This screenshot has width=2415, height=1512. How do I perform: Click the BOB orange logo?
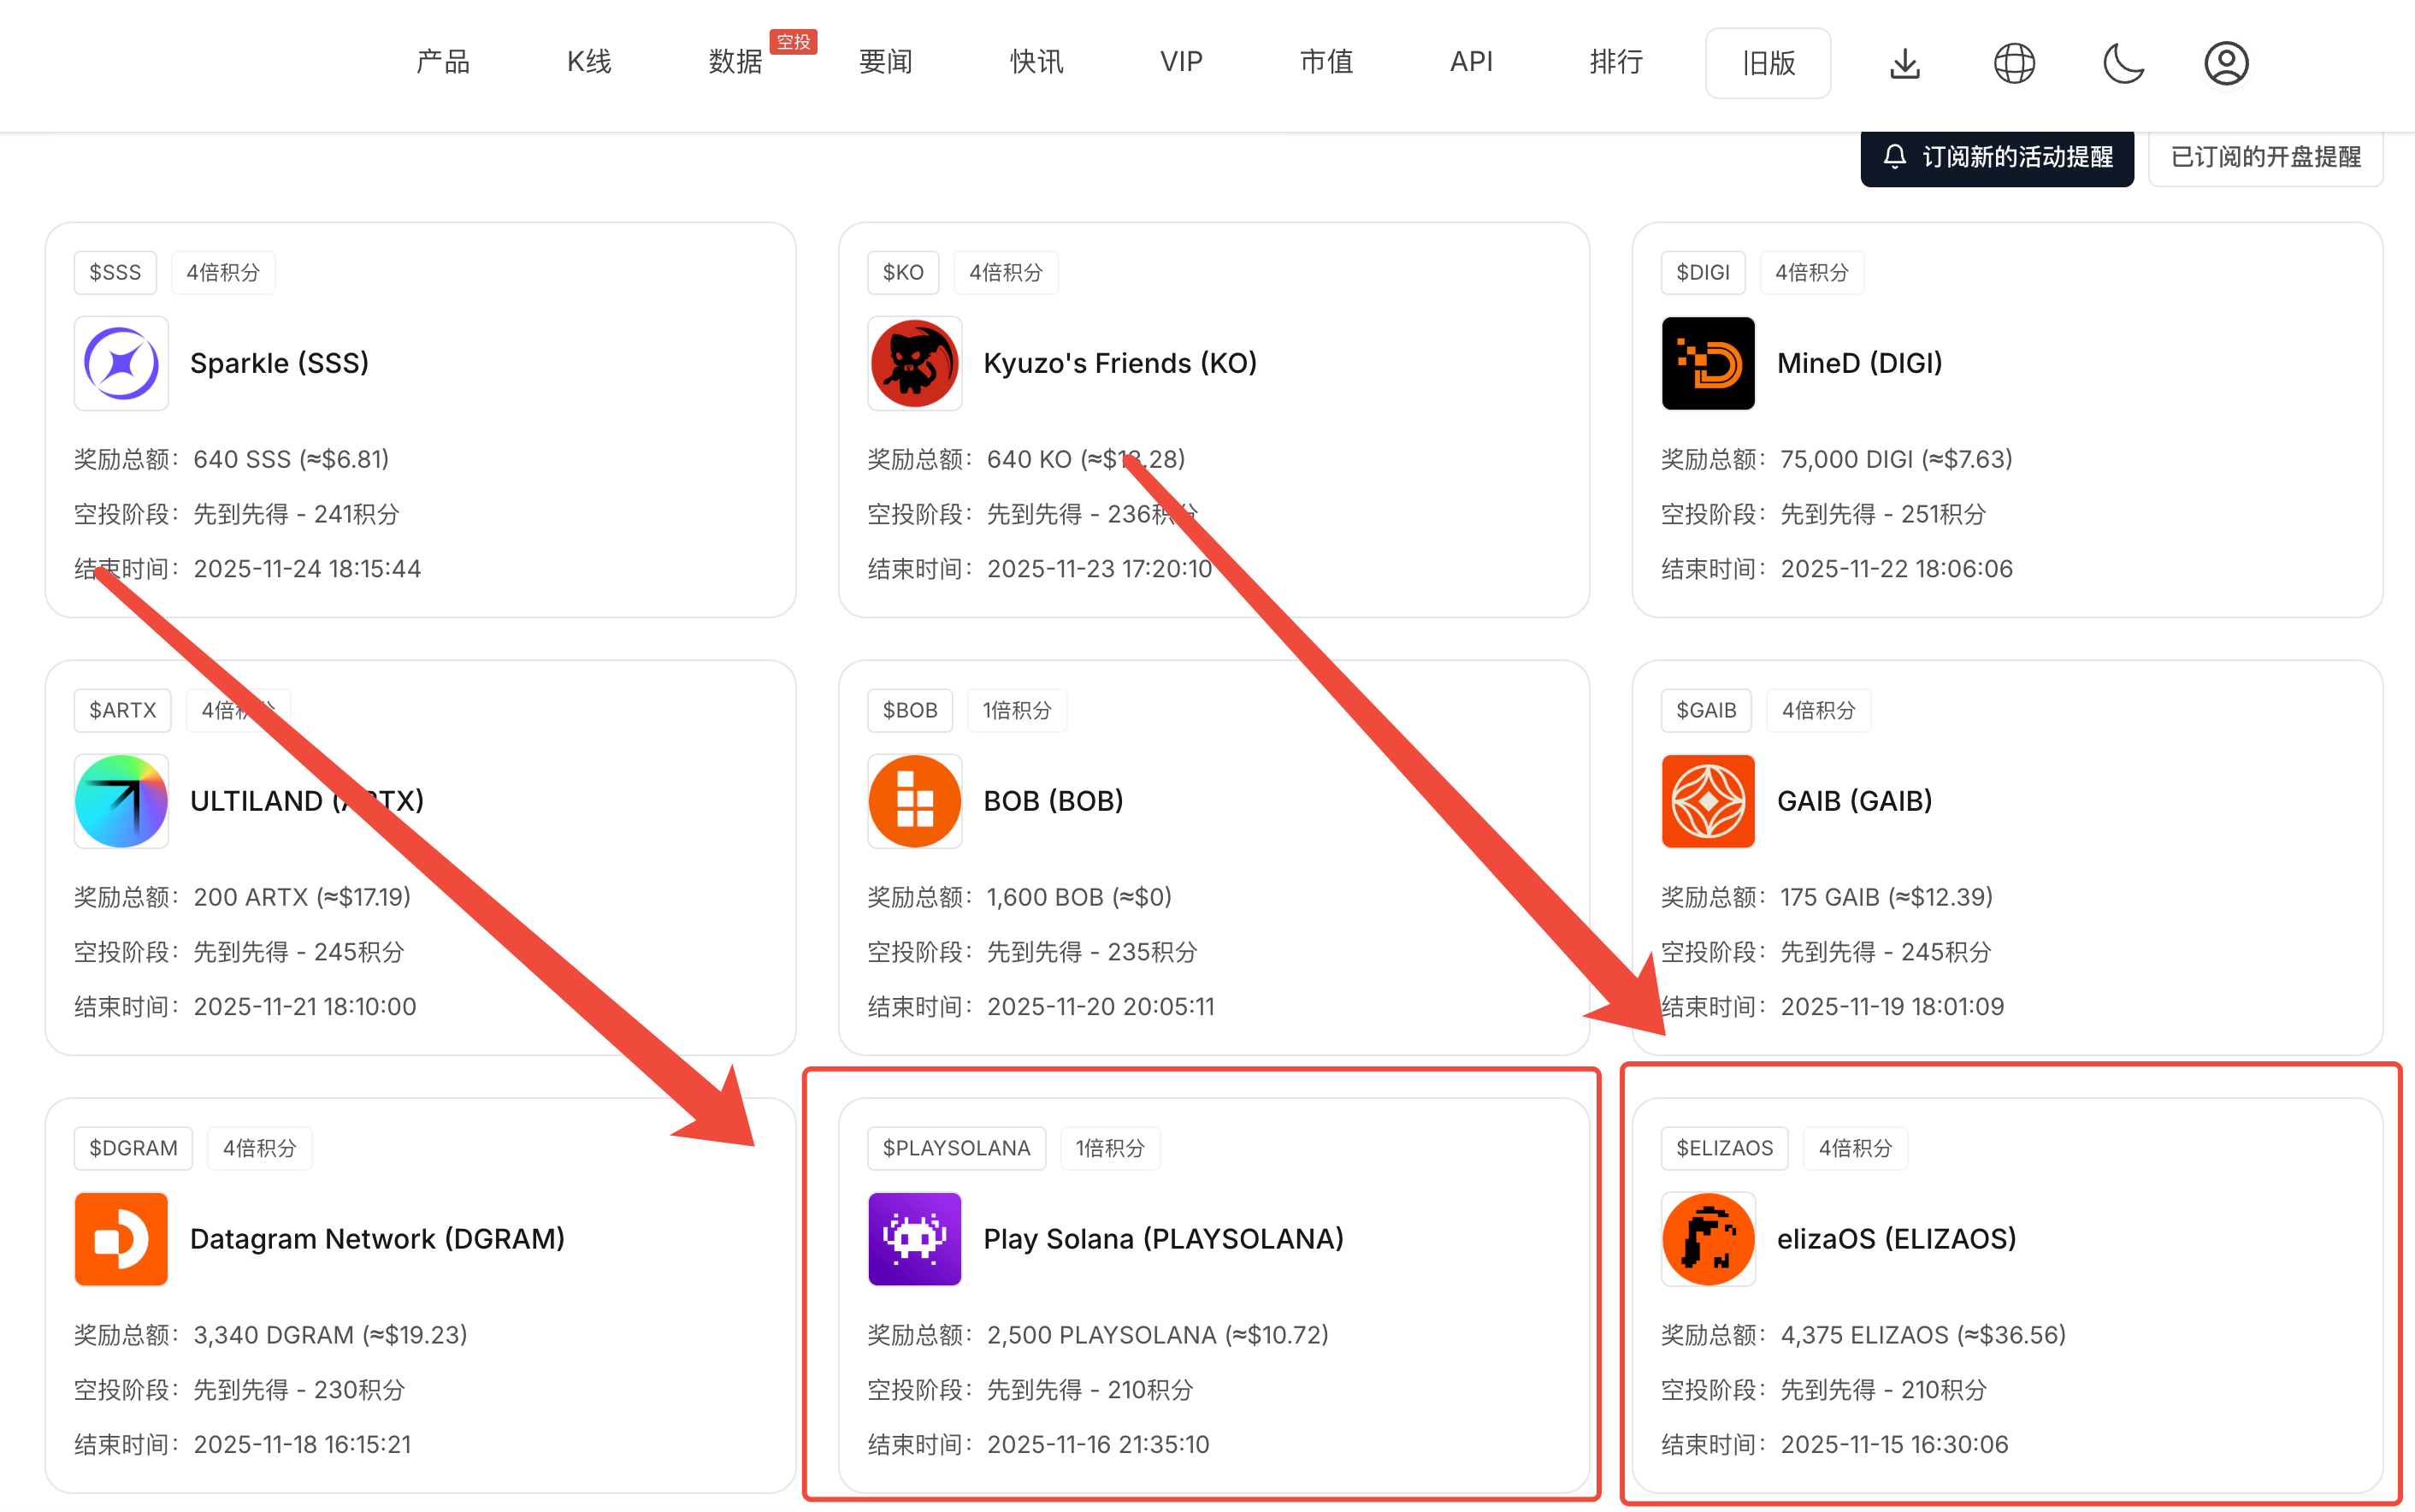914,801
